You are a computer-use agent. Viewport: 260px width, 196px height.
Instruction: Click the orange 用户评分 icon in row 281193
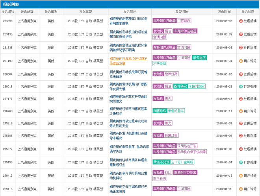(241, 61)
